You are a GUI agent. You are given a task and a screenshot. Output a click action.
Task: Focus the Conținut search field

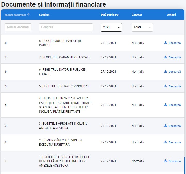pos(66,27)
